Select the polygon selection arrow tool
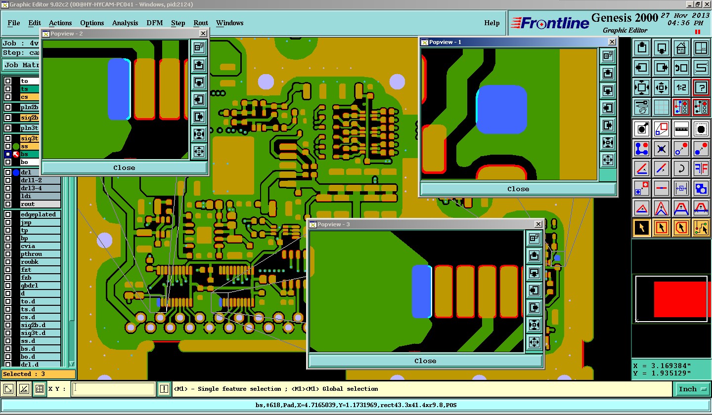712x415 pixels. (x=681, y=228)
